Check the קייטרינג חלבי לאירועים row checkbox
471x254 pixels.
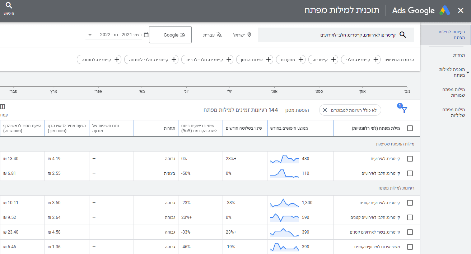tap(410, 173)
